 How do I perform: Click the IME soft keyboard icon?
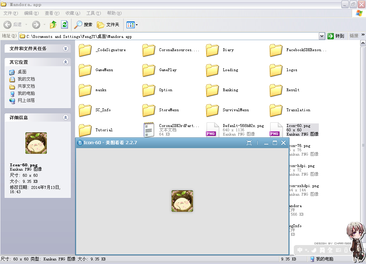pyautogui.click(x=338, y=250)
